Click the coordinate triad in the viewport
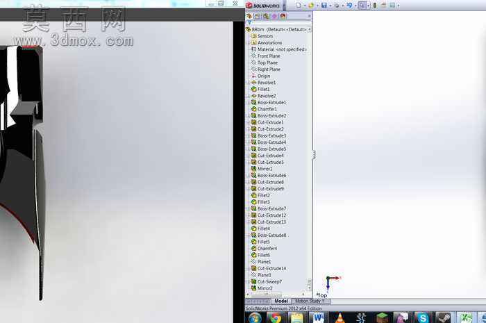 coord(333,283)
